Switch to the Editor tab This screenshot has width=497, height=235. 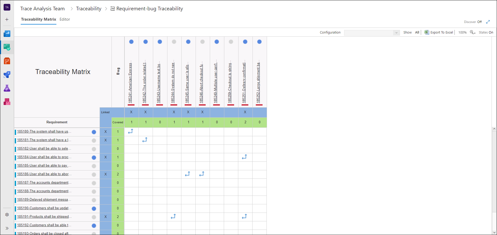click(65, 19)
